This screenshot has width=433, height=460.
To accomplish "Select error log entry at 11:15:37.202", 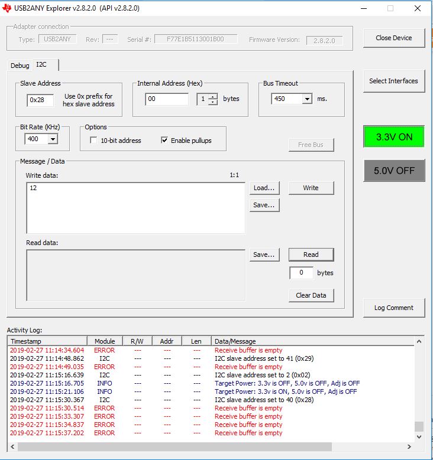I will click(211, 433).
